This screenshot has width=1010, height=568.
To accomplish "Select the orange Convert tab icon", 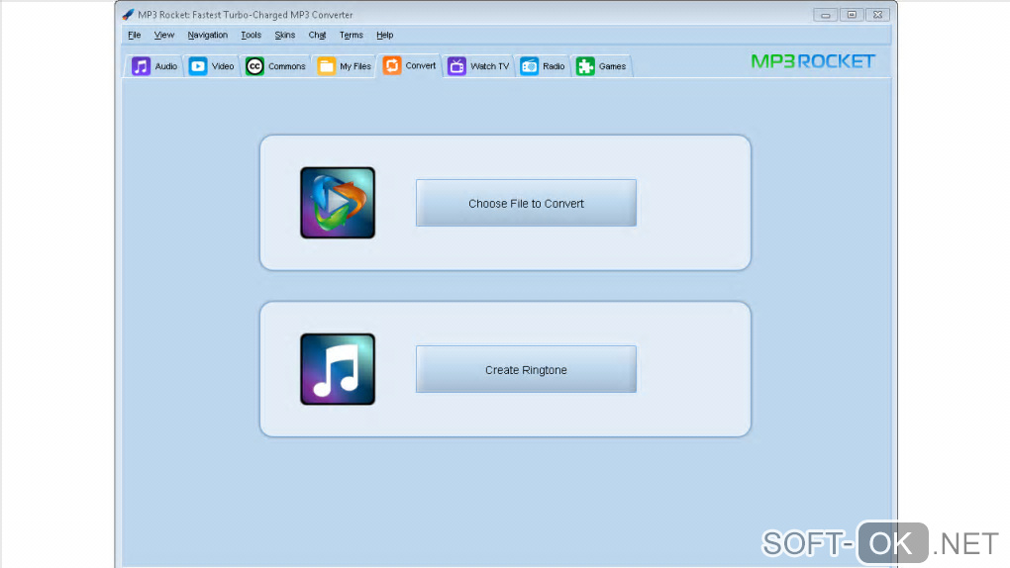I will click(x=392, y=65).
